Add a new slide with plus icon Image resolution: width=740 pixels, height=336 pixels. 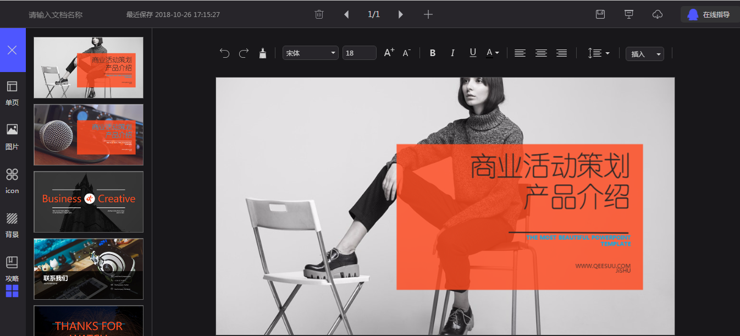pos(428,14)
